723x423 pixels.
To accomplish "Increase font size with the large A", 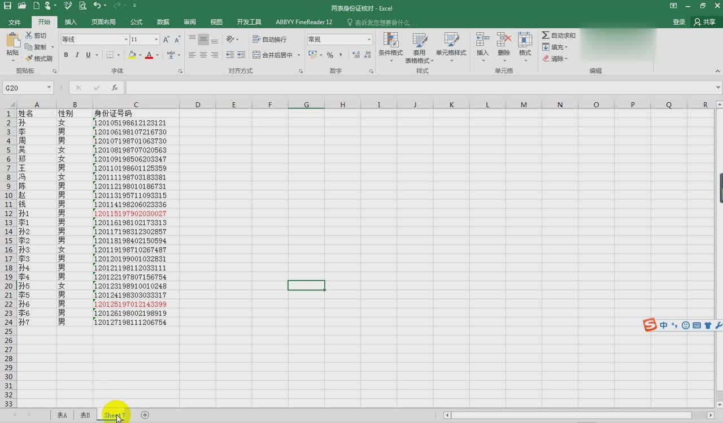I will tap(166, 40).
